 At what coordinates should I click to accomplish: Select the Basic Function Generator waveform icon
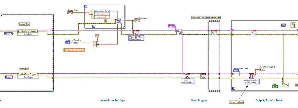118,21
